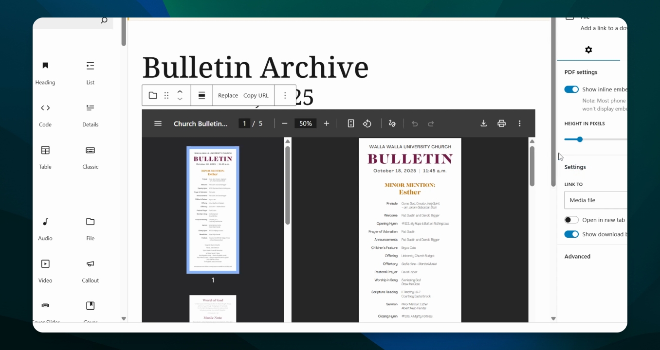660x350 pixels.
Task: Redo the PDF annotation
Action: 431,123
